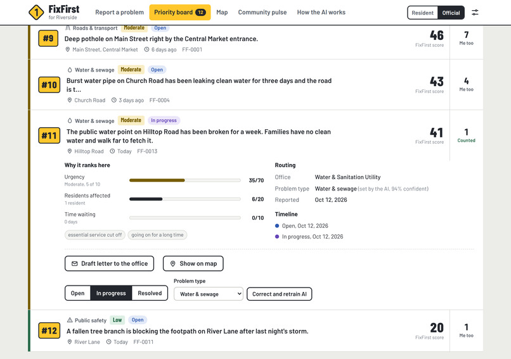
Task: Add Me too on pothole report #9
Action: [x=467, y=38]
